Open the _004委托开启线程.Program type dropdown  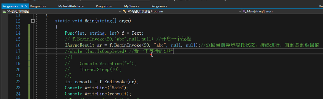tap(181, 12)
